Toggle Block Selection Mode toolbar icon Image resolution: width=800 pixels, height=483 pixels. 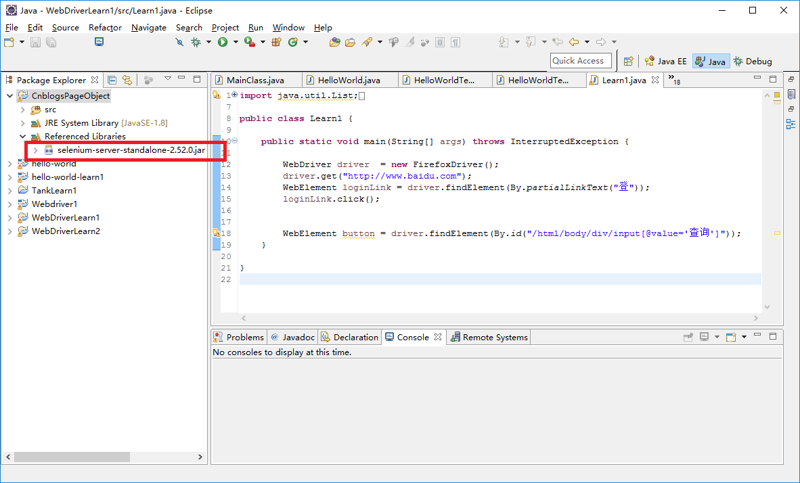tap(440, 43)
